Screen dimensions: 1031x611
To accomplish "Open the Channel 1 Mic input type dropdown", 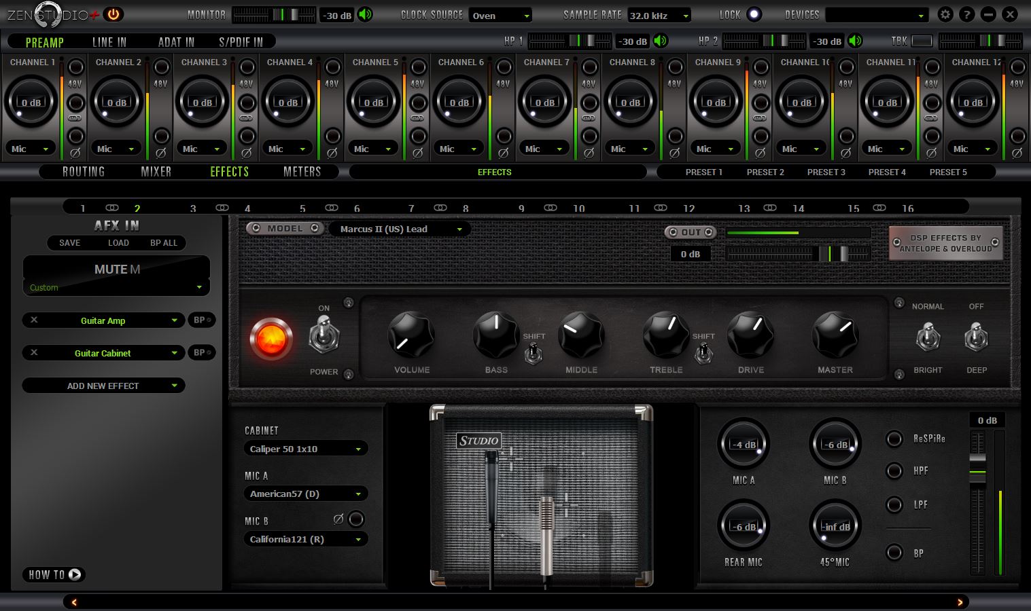I will (30, 149).
